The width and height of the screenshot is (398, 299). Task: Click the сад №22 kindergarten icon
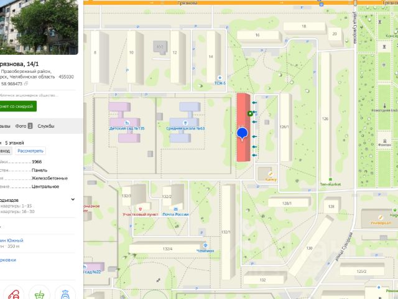click(x=85, y=267)
